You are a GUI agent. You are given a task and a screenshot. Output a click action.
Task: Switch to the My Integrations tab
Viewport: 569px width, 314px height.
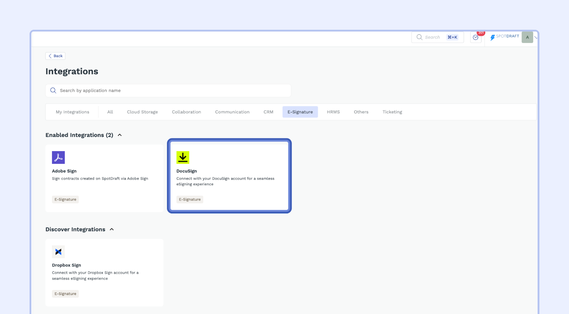click(73, 112)
